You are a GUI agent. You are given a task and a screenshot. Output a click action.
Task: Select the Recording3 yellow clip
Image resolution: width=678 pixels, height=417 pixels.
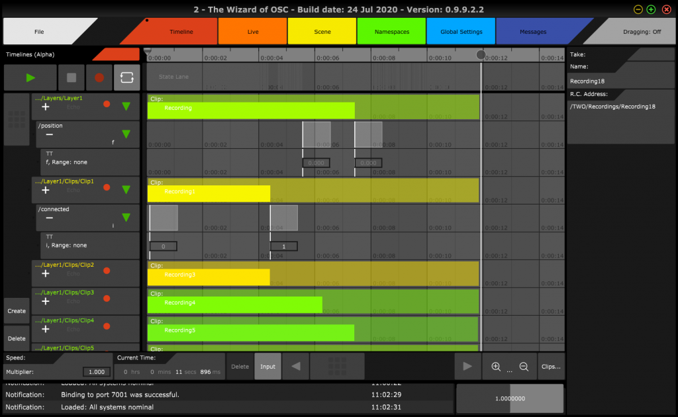pyautogui.click(x=209, y=277)
